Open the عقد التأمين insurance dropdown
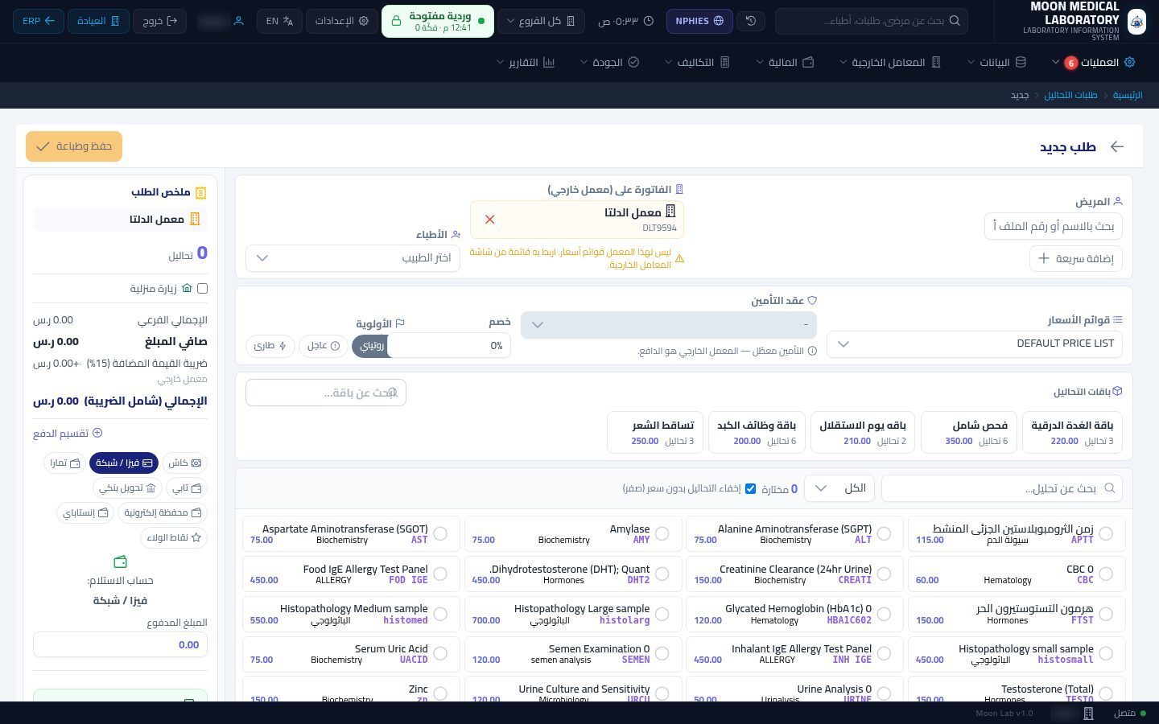The image size is (1159, 724). (669, 325)
